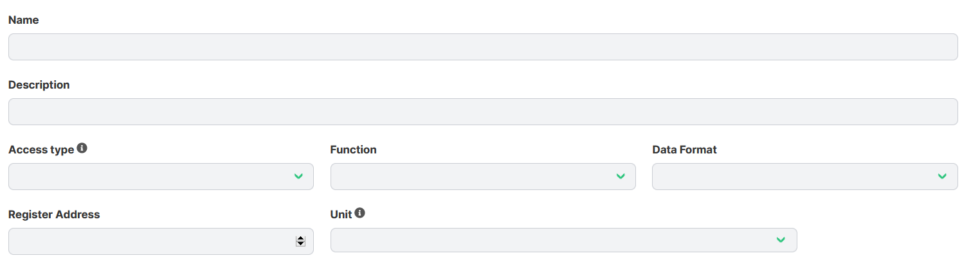Click the info icon beside Access type

82,148
